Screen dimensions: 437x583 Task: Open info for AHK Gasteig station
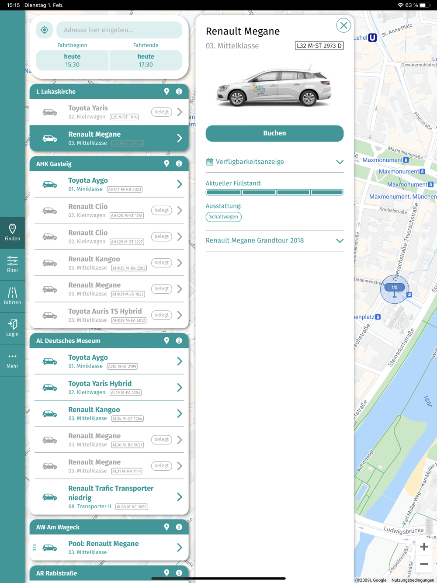pyautogui.click(x=179, y=163)
